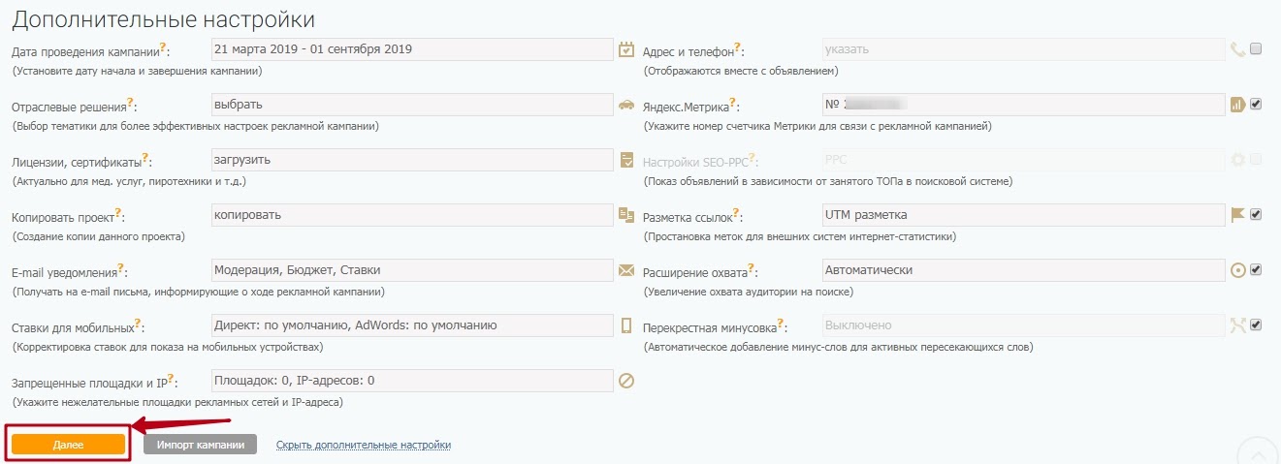Click the flag icon for Разметка ссылок
This screenshot has width=1281, height=464.
click(1237, 215)
